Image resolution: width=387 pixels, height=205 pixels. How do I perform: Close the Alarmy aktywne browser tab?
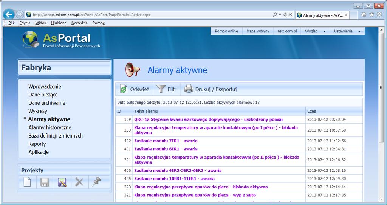tap(346, 15)
